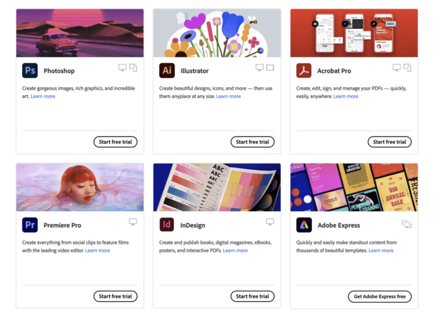Click the desktop monitor icon on Photoshop card
The height and width of the screenshot is (318, 435).
pos(122,68)
